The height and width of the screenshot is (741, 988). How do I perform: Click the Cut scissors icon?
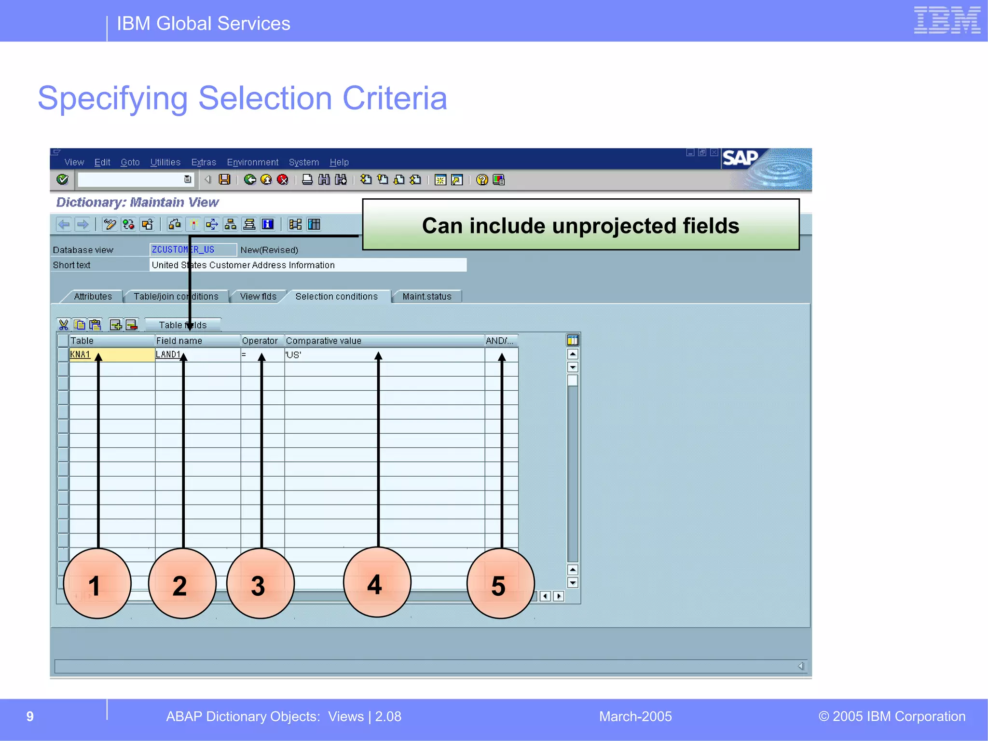tap(64, 325)
